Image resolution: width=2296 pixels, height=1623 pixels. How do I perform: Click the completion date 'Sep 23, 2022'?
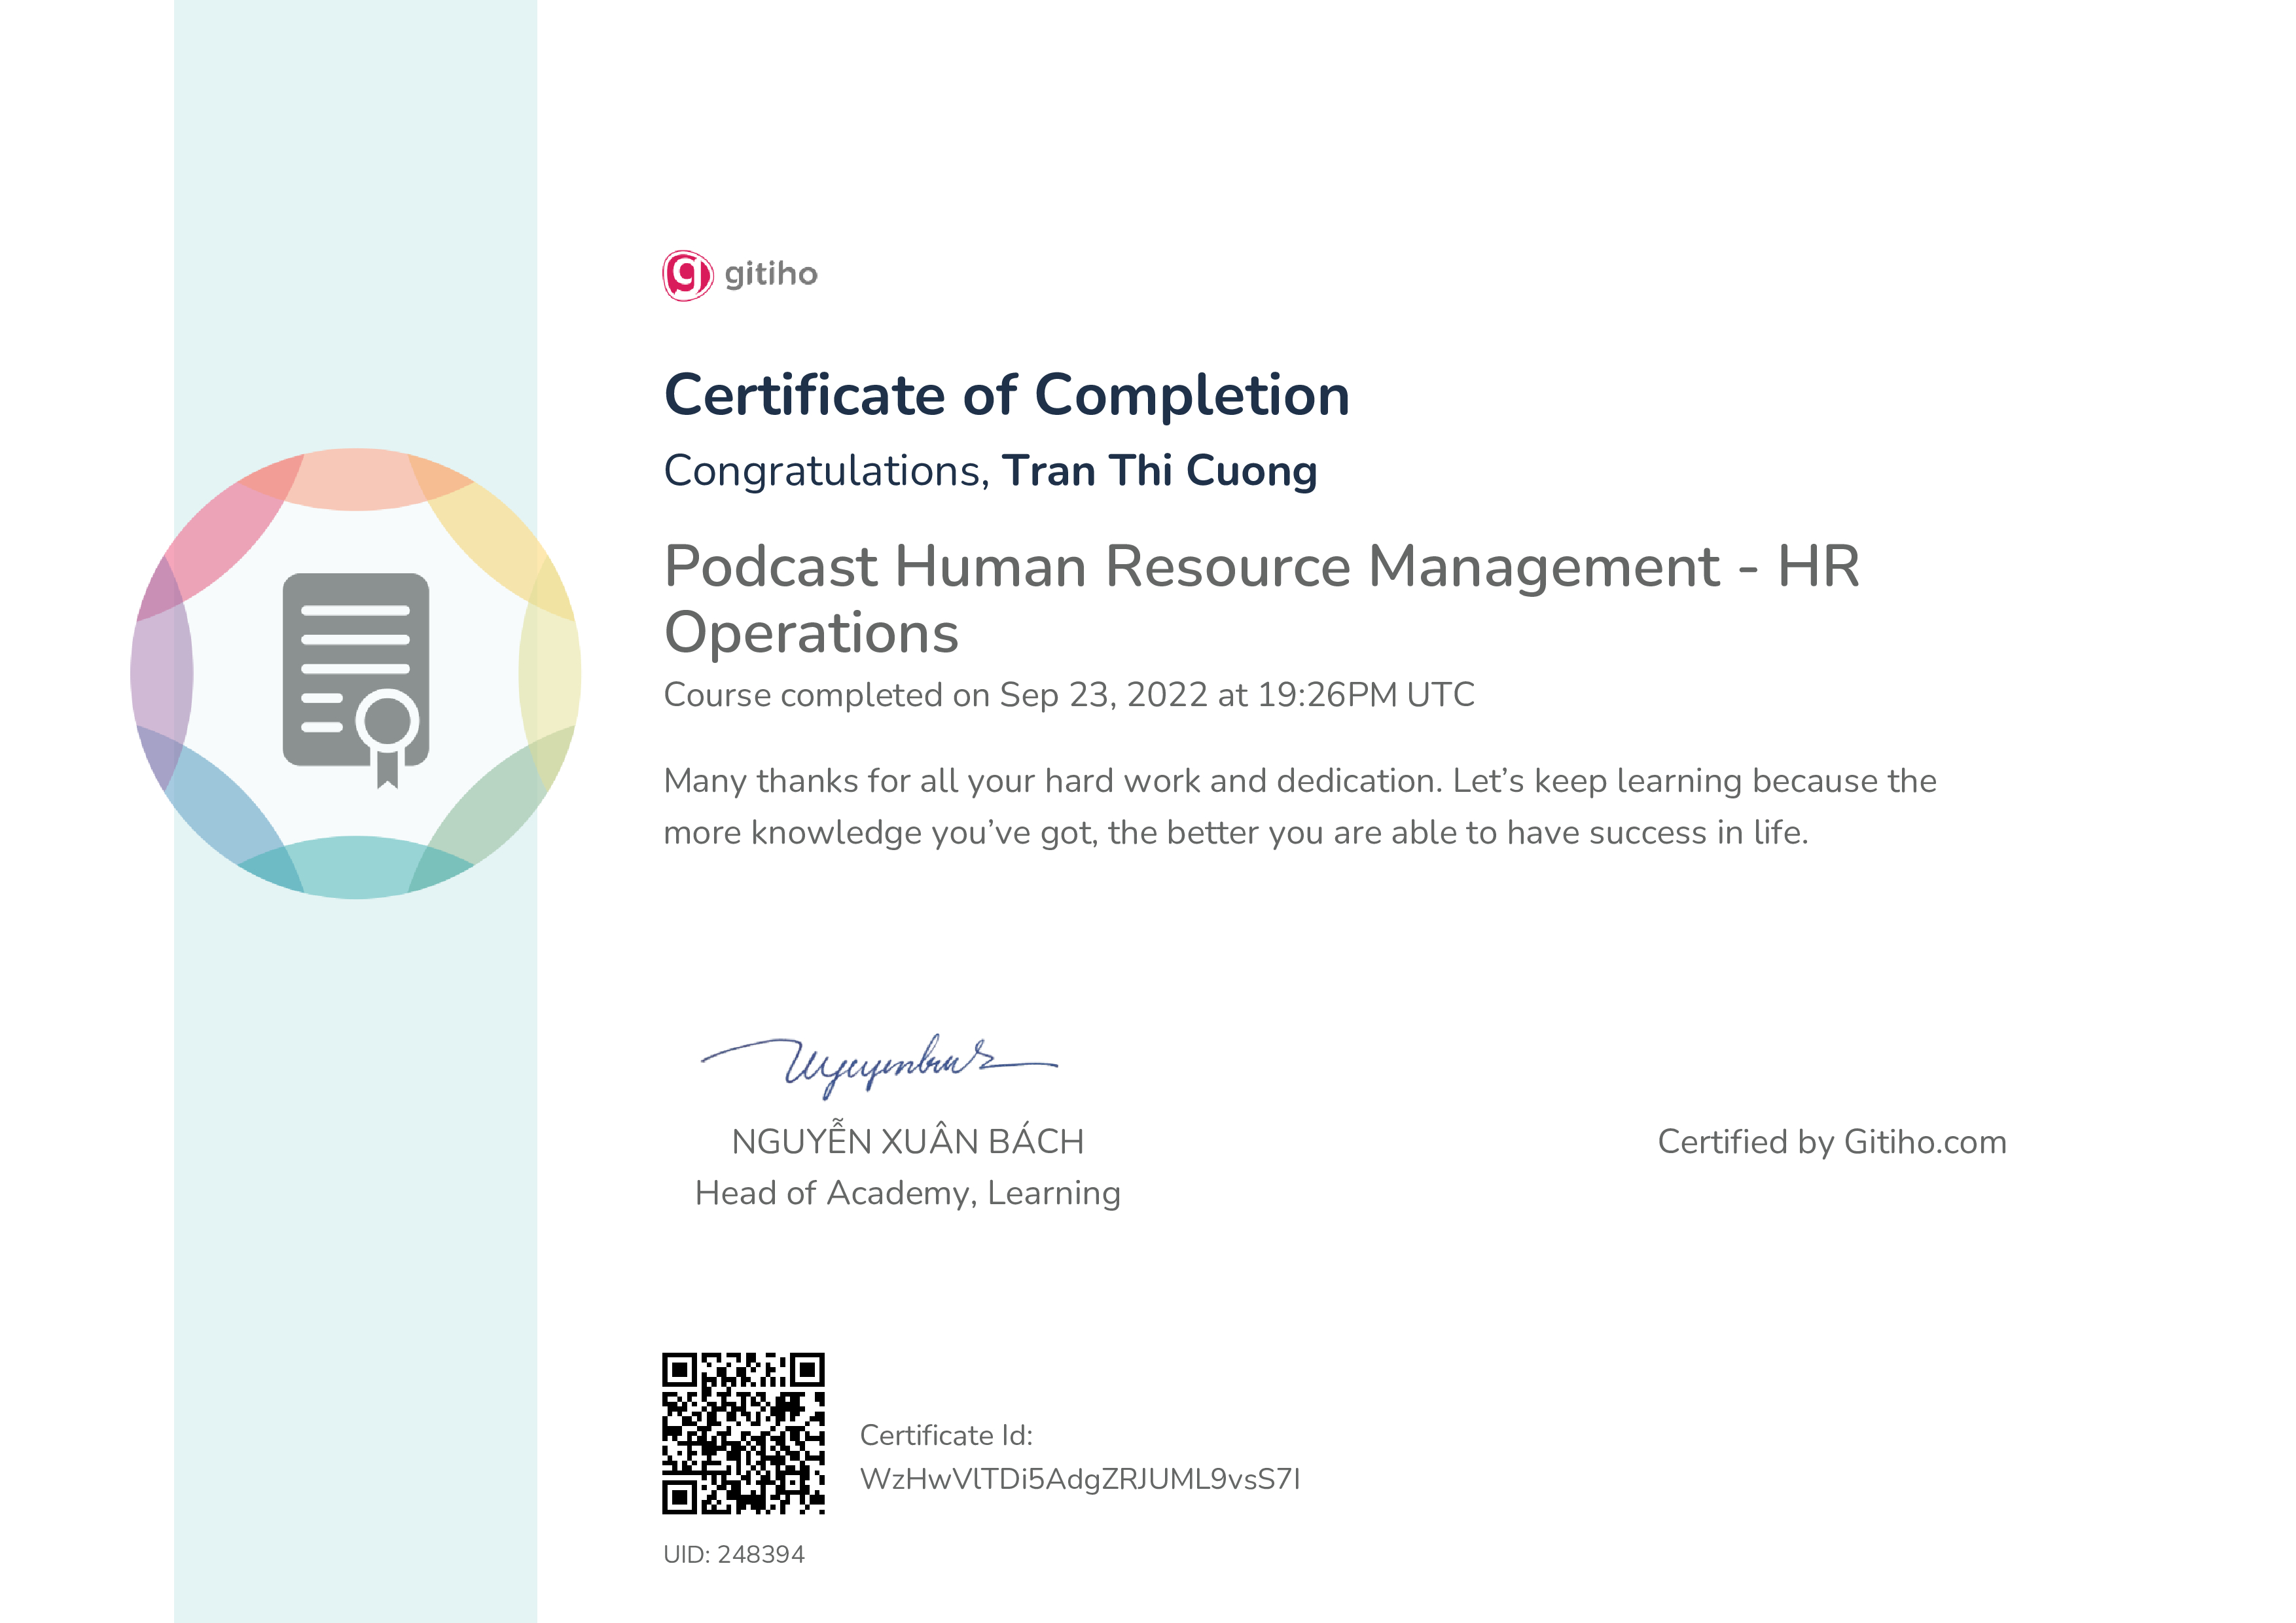[1103, 695]
